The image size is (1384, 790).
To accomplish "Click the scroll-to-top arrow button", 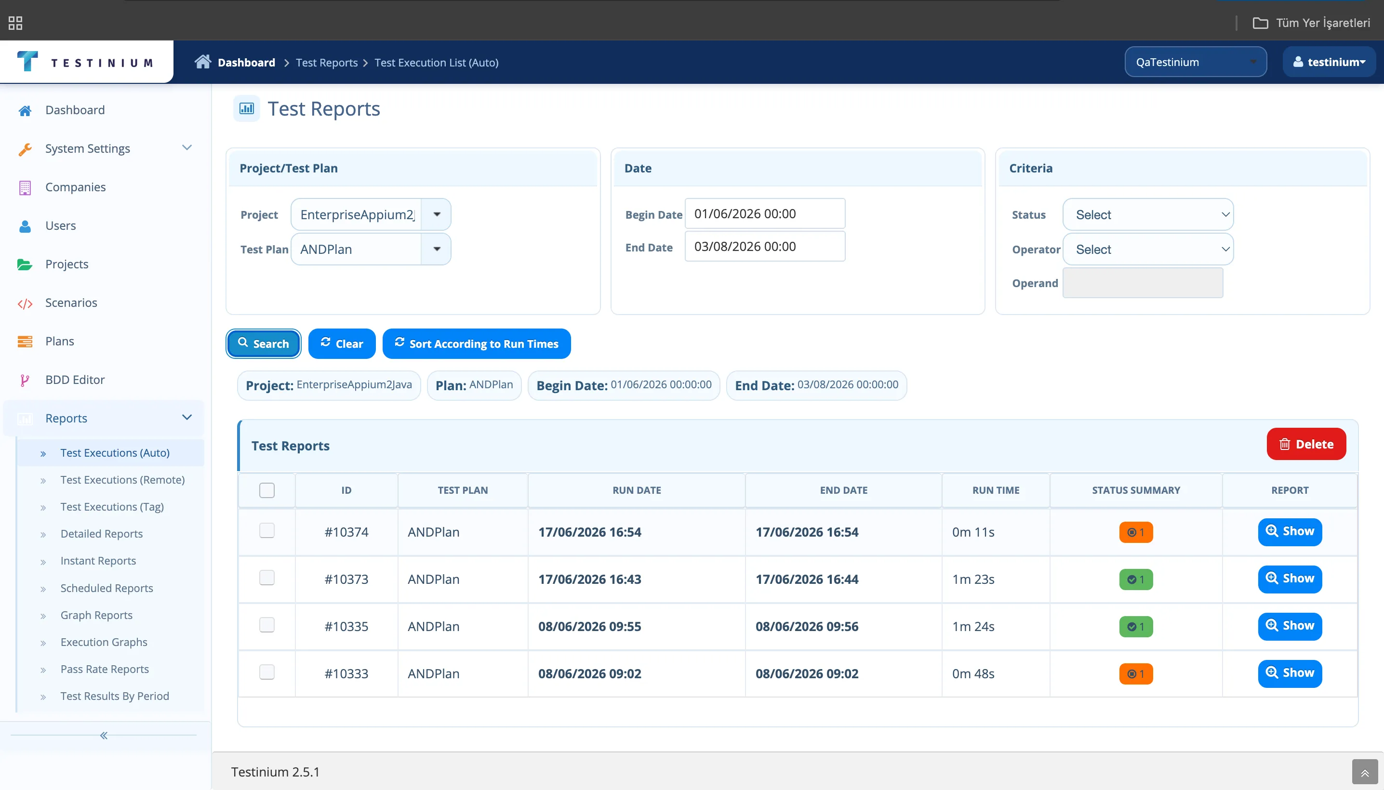I will pyautogui.click(x=1364, y=772).
